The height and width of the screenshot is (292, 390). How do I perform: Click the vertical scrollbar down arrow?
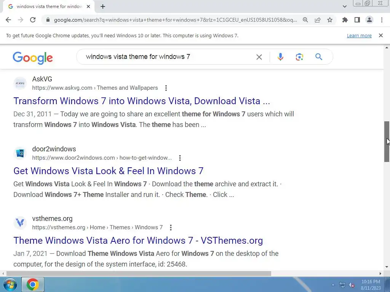click(x=387, y=267)
